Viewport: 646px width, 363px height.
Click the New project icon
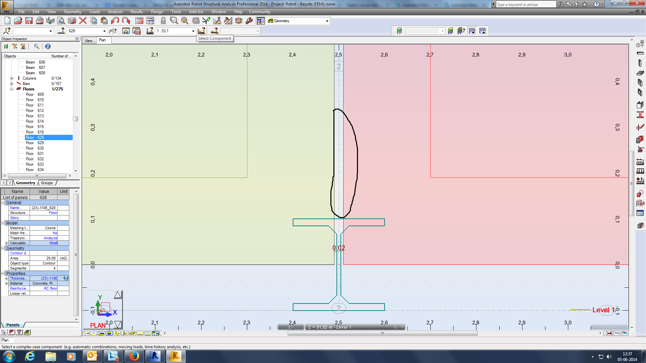7,21
